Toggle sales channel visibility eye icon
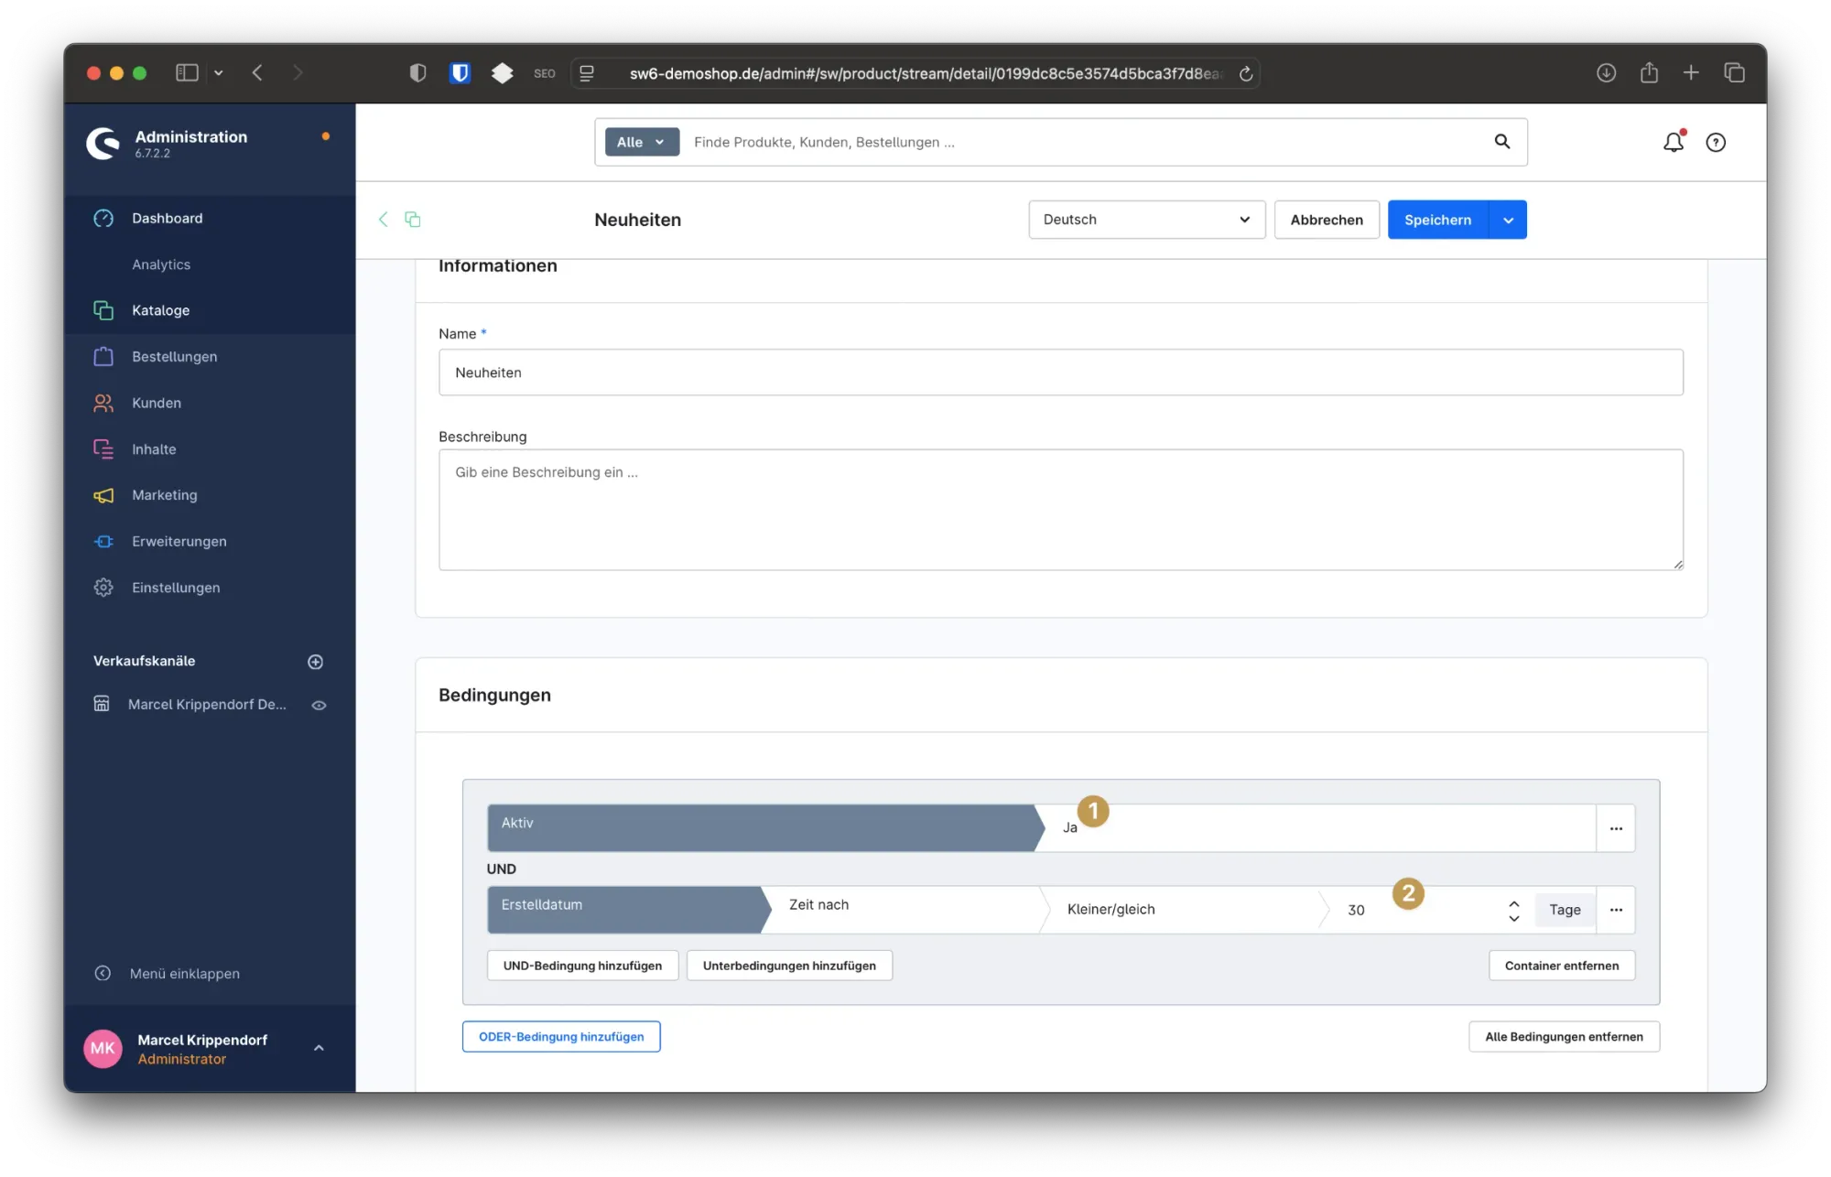Screen dimensions: 1831x1177 point(319,705)
